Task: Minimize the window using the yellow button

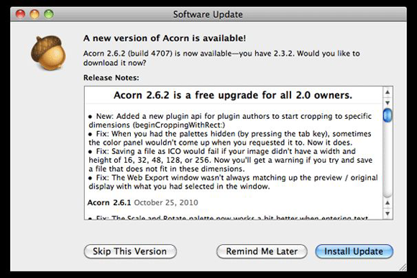Action: click(x=35, y=14)
